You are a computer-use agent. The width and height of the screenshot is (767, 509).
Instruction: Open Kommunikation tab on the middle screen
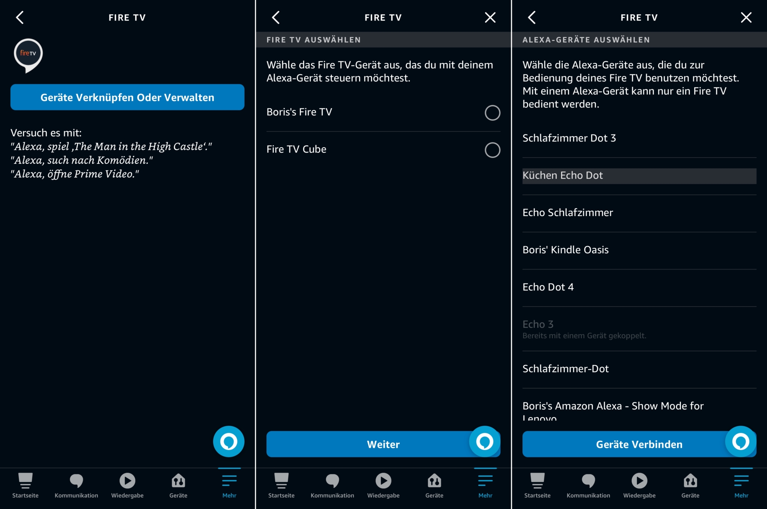(332, 485)
